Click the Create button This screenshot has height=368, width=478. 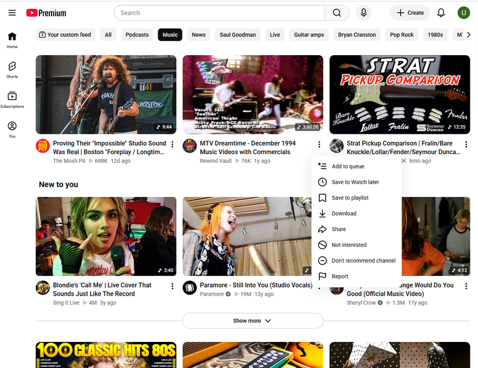410,13
